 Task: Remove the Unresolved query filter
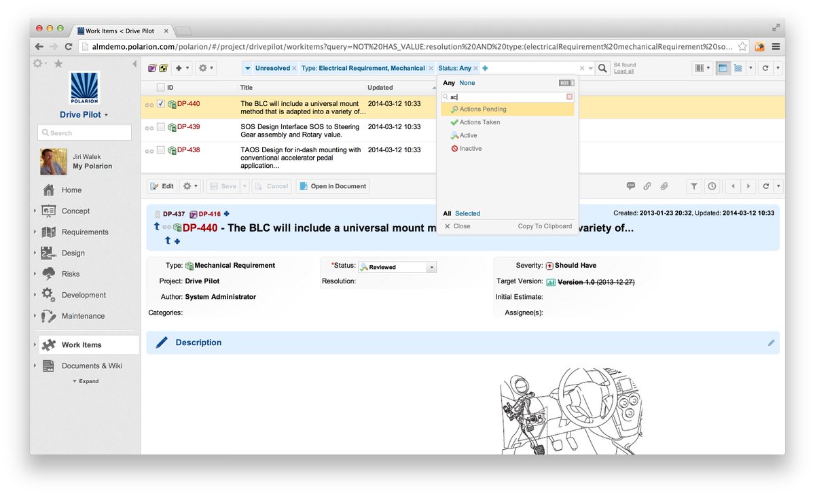point(294,69)
